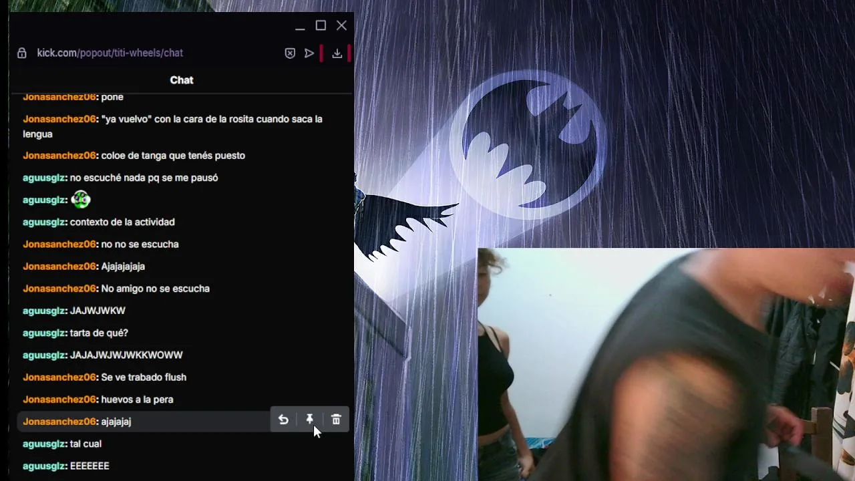Pin the ajajajaj chat message
The width and height of the screenshot is (855, 481).
coord(309,420)
